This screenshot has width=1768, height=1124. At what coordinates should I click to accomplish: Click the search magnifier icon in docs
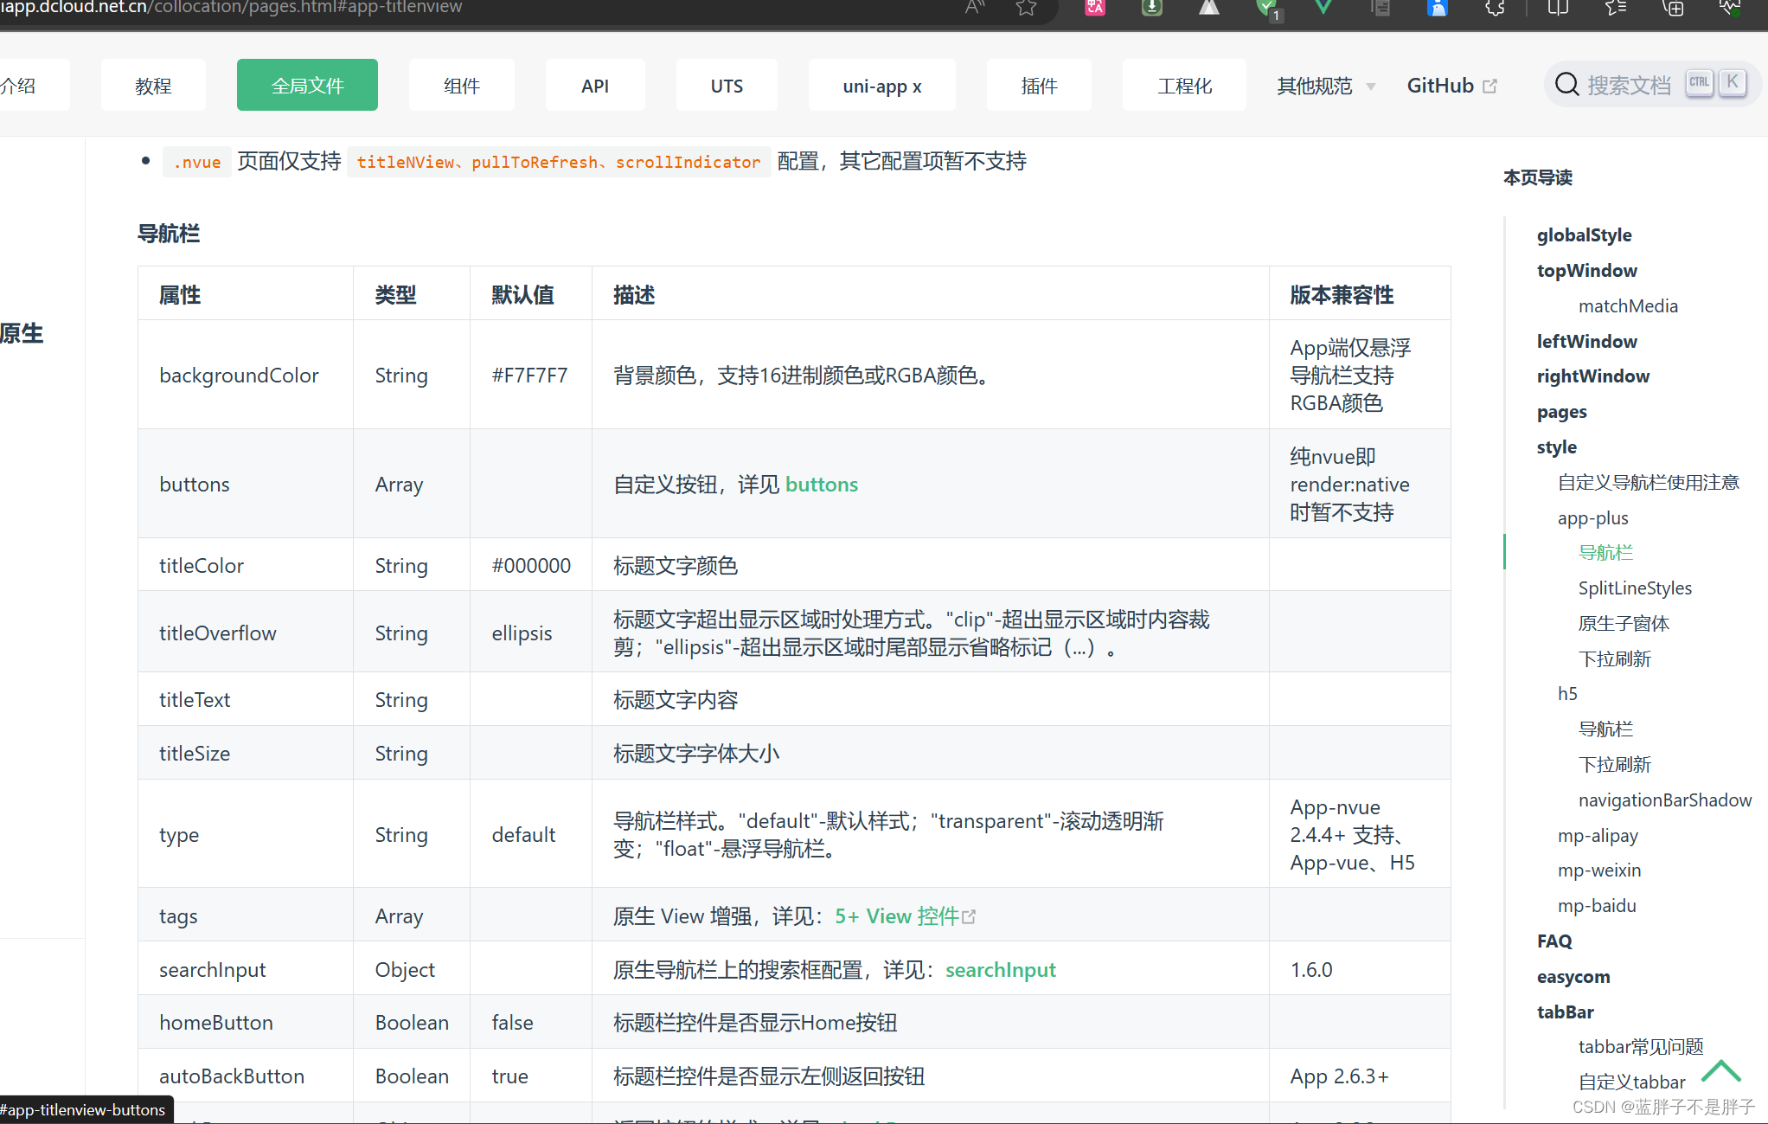[1567, 85]
